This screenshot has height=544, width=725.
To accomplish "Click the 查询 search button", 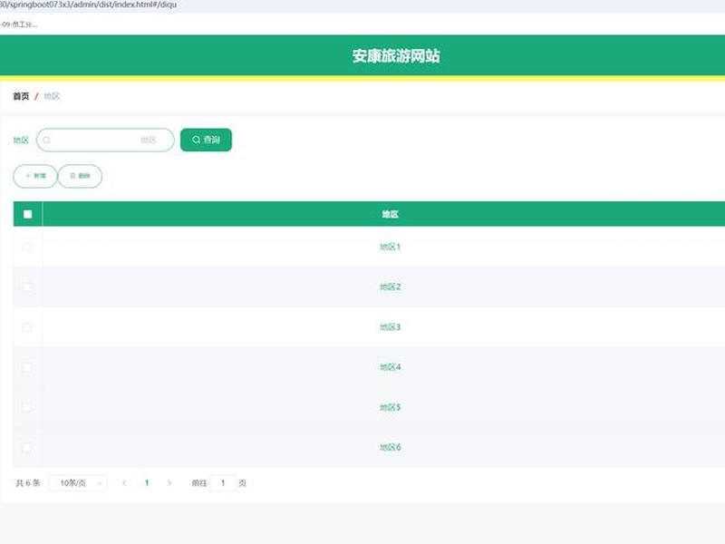I will 206,140.
